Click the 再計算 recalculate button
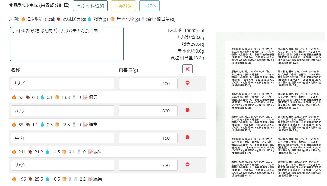Screen dimensions: 327x186 [x=123, y=6]
